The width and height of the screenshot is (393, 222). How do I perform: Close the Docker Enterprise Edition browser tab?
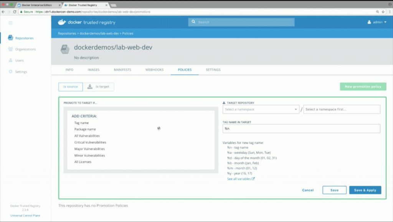59,5
